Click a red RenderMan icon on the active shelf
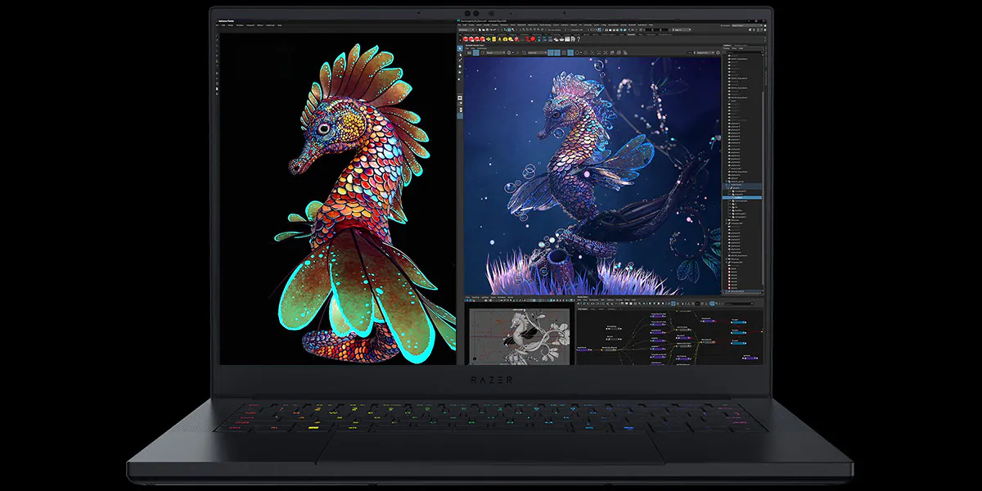982x491 pixels. point(471,40)
